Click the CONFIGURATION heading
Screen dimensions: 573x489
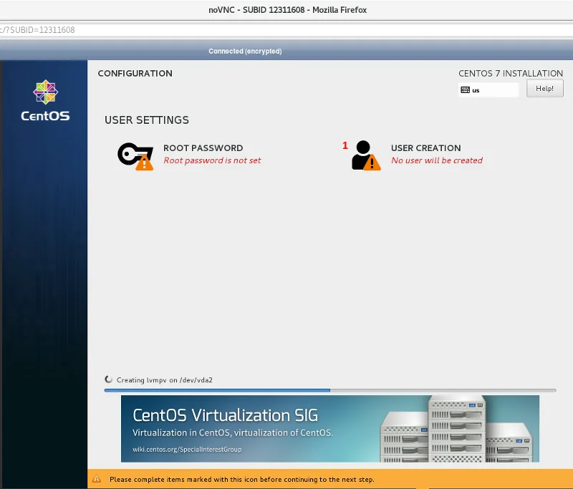(x=135, y=73)
